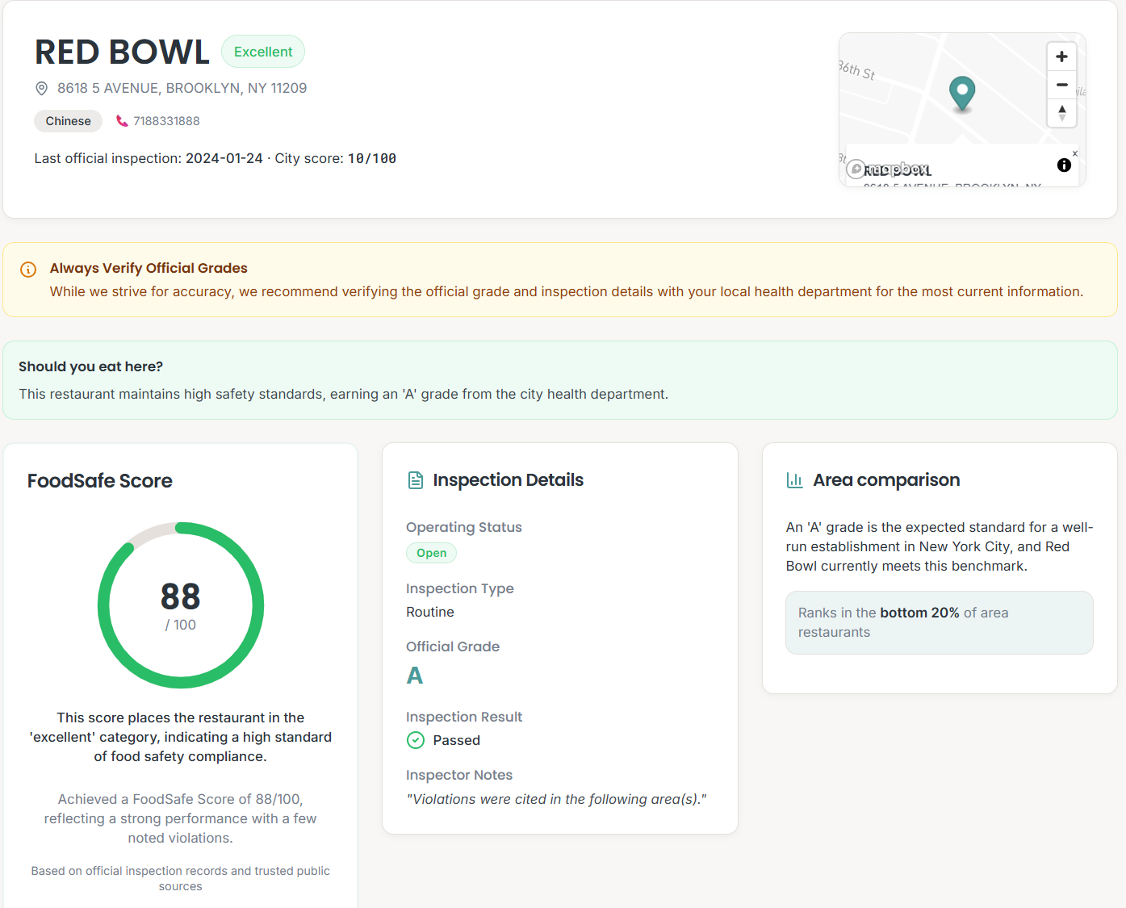The width and height of the screenshot is (1126, 908).
Task: Click the location pin icon beside address
Action: (x=41, y=88)
